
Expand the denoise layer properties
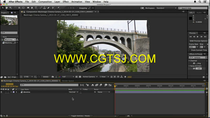pos(11,92)
